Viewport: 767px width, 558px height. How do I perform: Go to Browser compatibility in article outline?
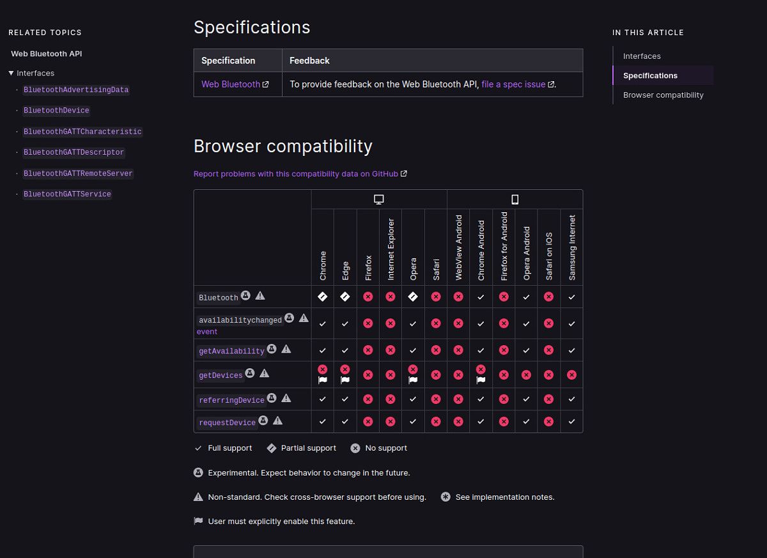click(x=663, y=95)
